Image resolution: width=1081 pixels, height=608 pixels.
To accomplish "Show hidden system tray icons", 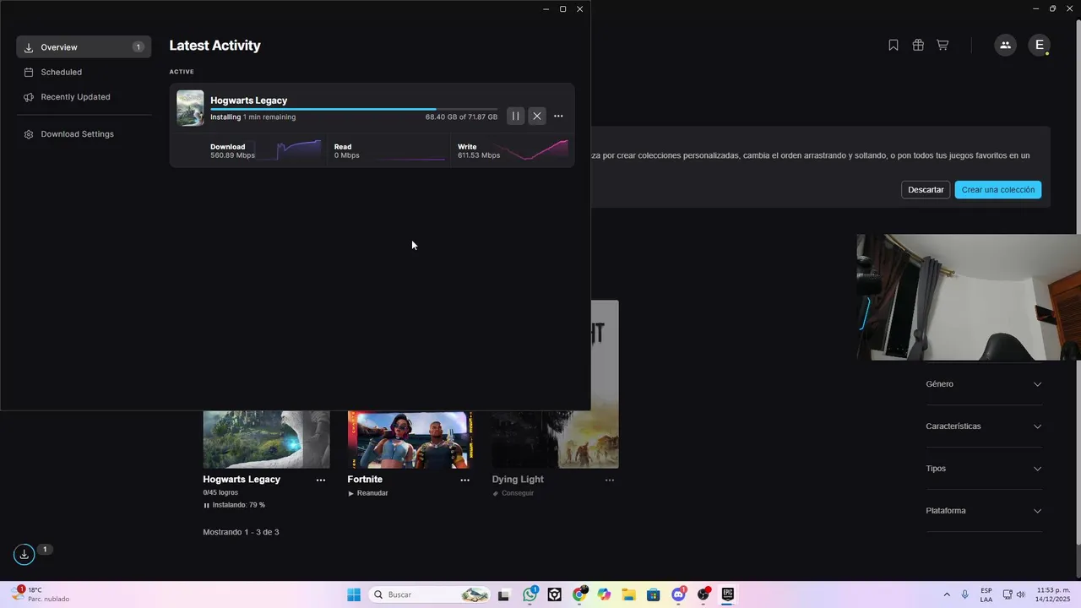I will click(946, 595).
